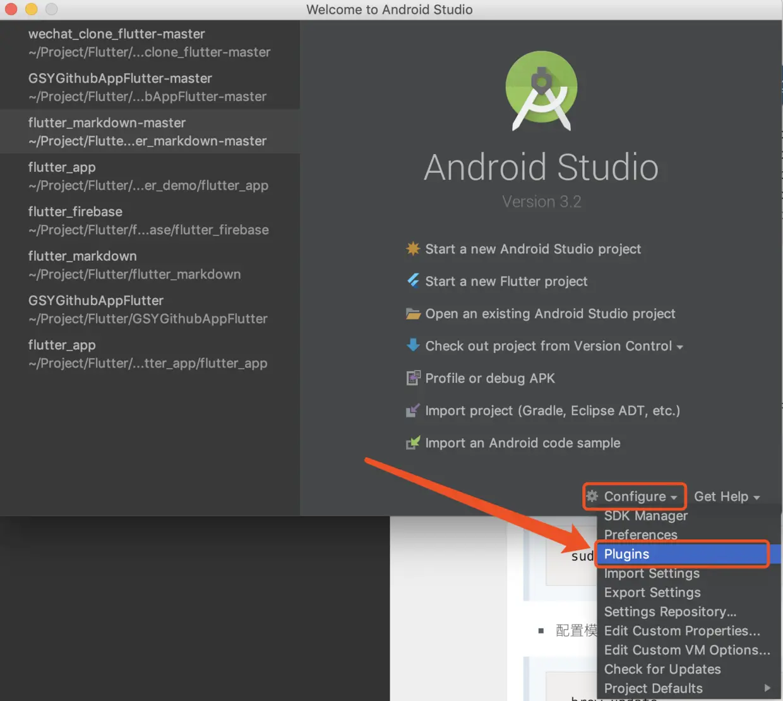Image resolution: width=783 pixels, height=701 pixels.
Task: Start a new Flutter project
Action: click(506, 281)
